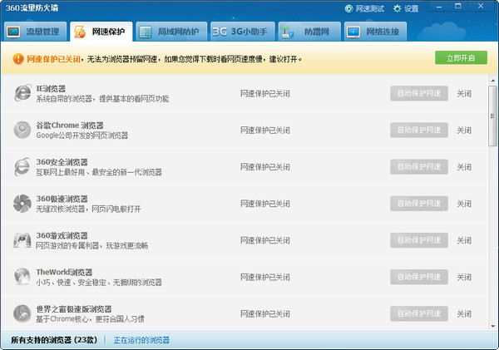Open 设置 gear icon

click(x=398, y=8)
